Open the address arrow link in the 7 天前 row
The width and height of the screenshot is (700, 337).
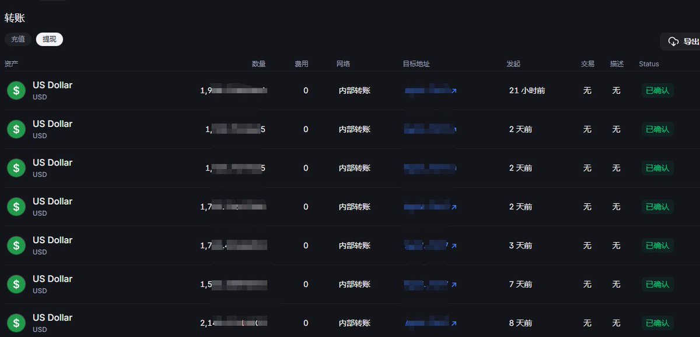(x=454, y=285)
